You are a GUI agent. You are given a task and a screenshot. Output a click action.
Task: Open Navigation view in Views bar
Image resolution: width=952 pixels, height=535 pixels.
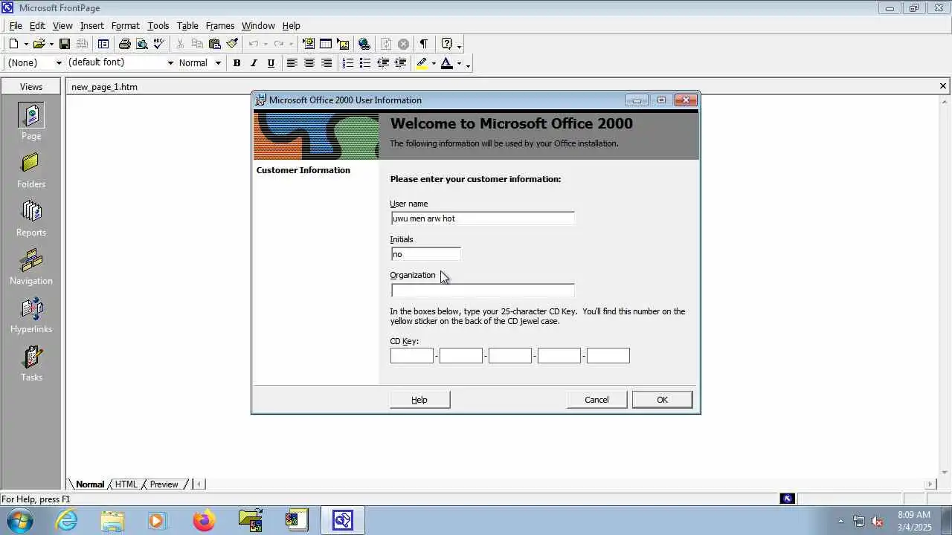pos(31,267)
